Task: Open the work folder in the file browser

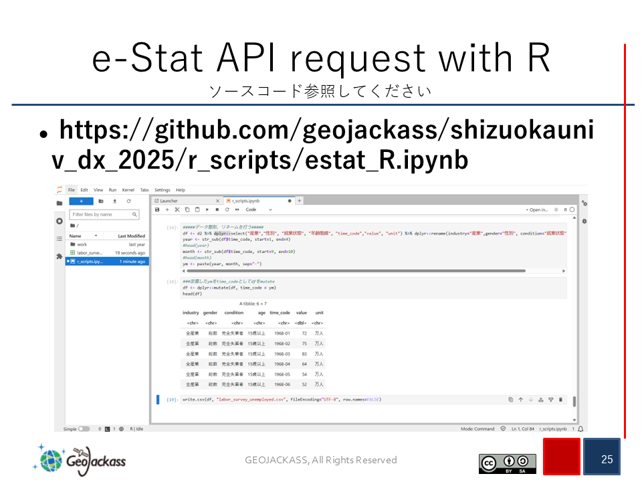Action: click(x=82, y=244)
